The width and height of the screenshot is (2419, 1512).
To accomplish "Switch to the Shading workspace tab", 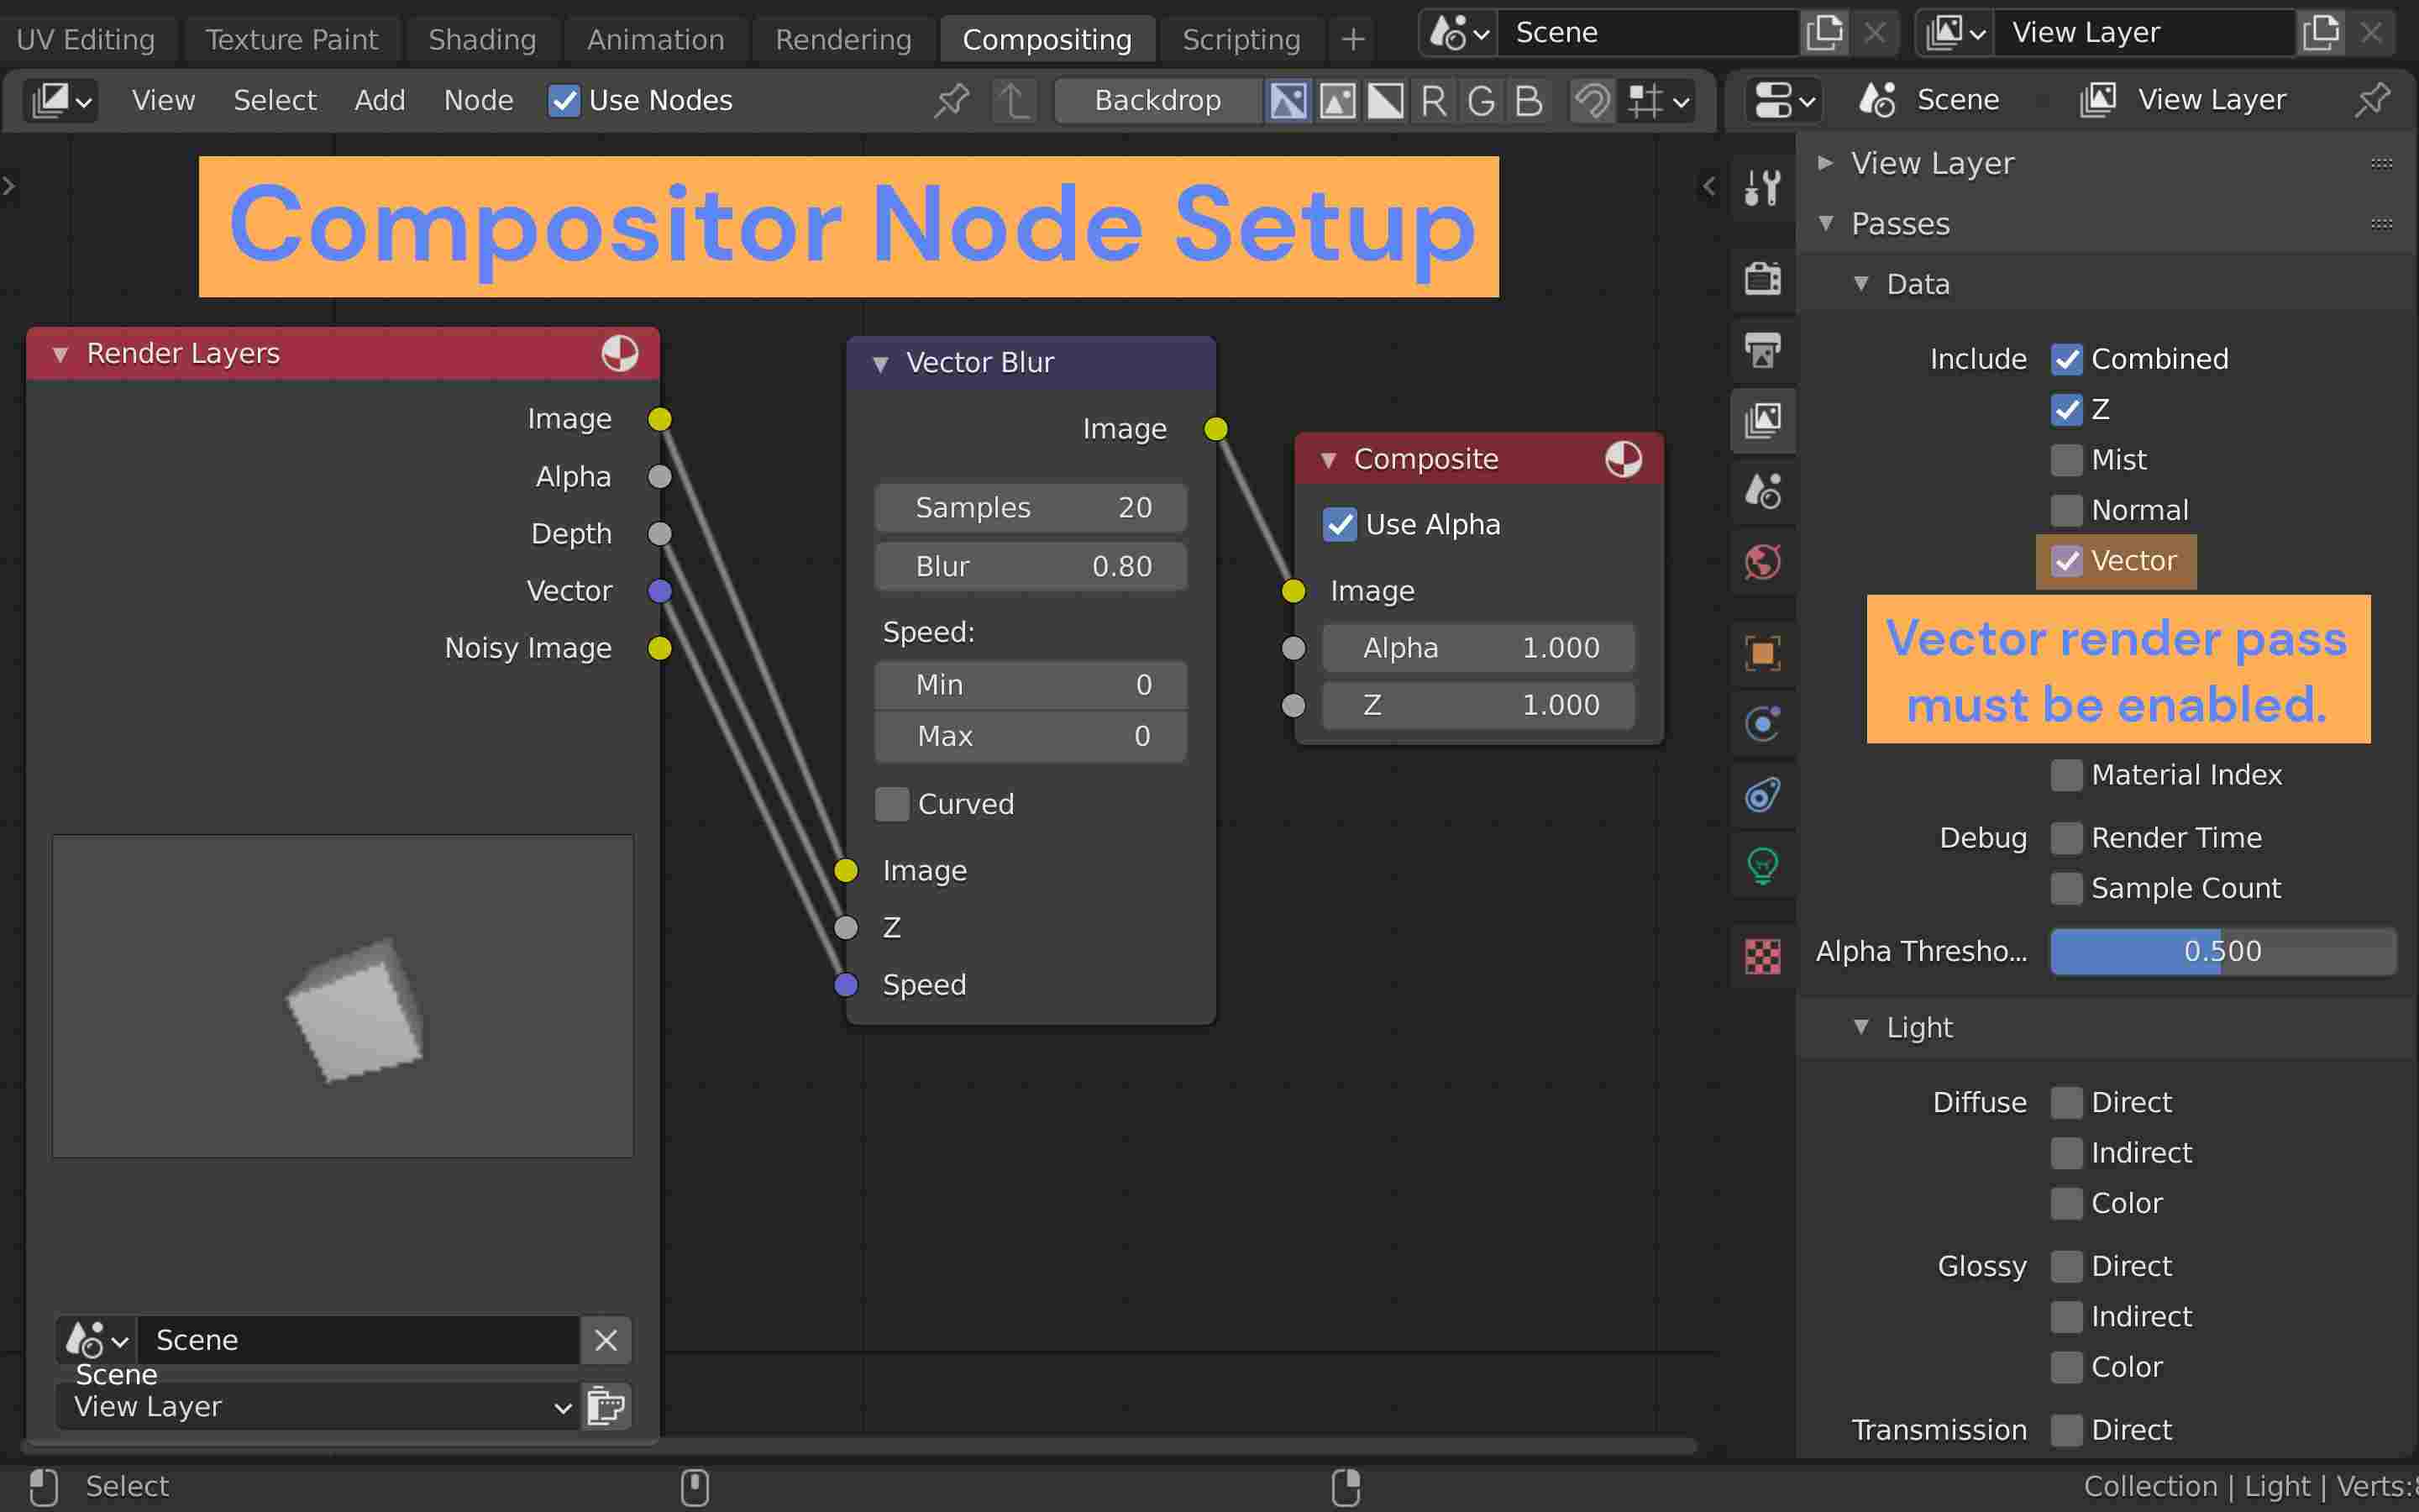I will point(482,40).
